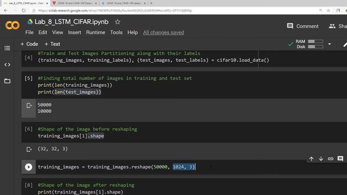Click the browser back arrow
This screenshot has width=347, height=195.
pos(6,10)
